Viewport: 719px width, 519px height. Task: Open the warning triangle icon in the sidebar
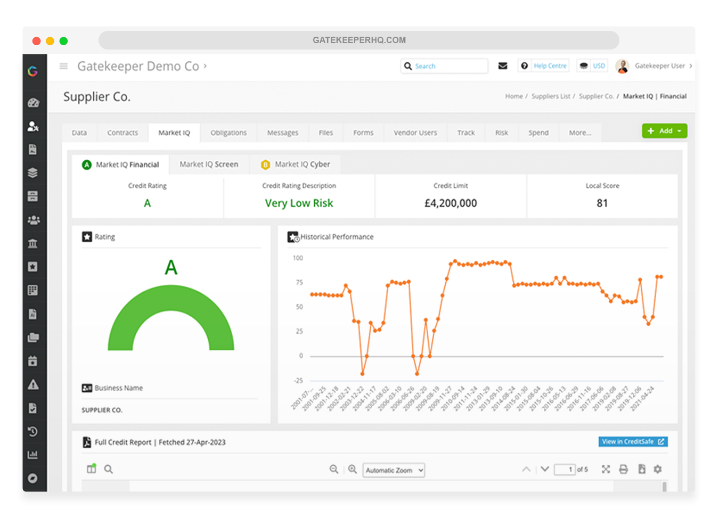[33, 384]
